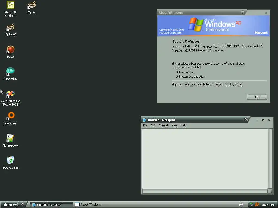Open Notepad's Help menu
This screenshot has width=278, height=208.
183,125
